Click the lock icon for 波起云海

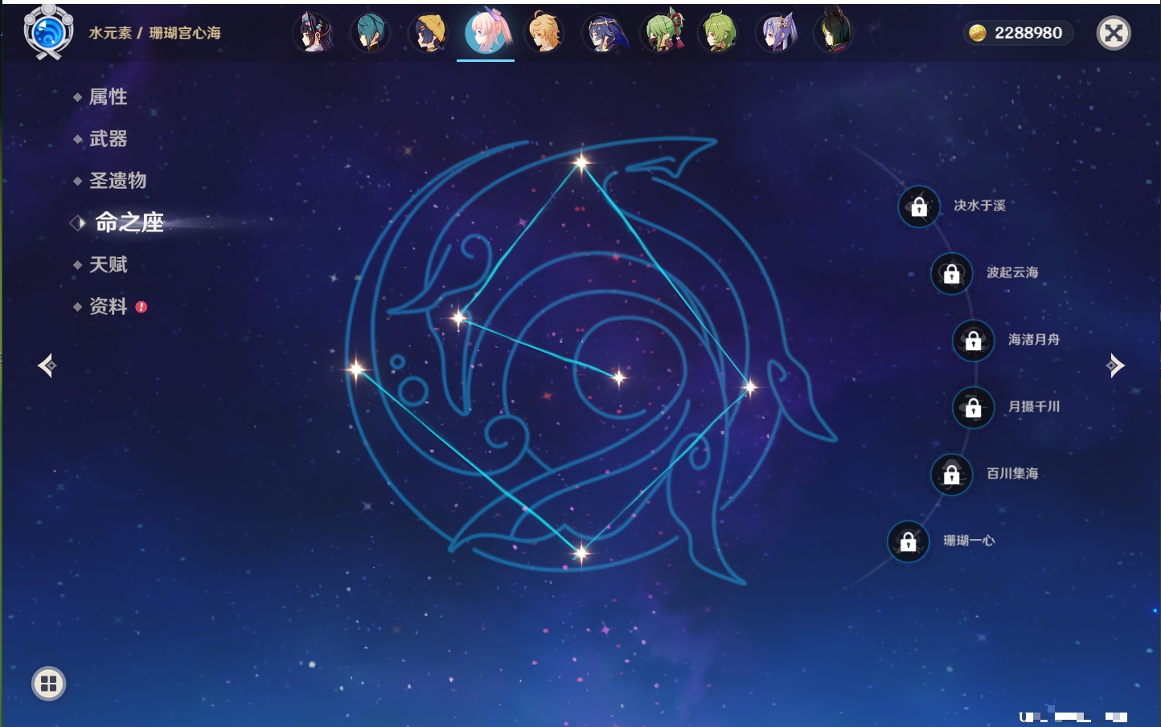[952, 273]
